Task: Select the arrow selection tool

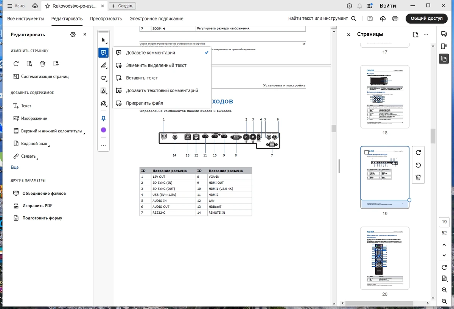Action: [x=103, y=40]
